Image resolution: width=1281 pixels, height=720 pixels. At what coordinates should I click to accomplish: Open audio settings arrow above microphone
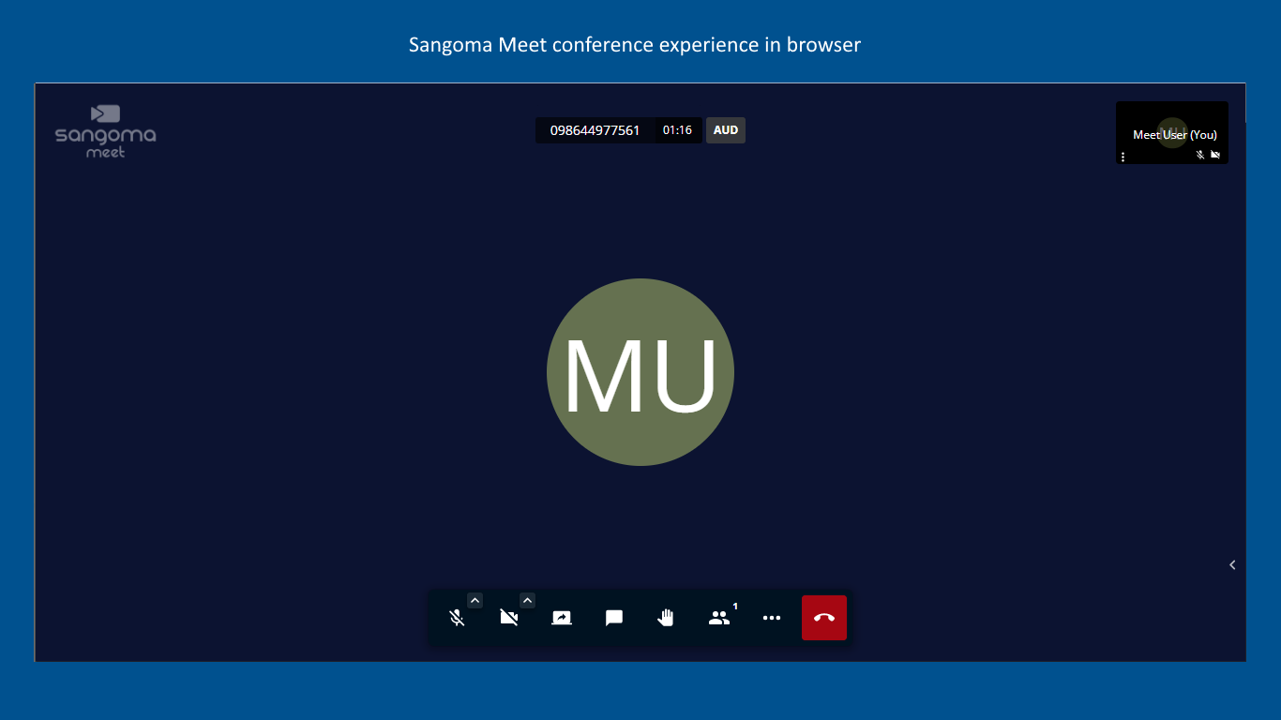click(x=475, y=600)
